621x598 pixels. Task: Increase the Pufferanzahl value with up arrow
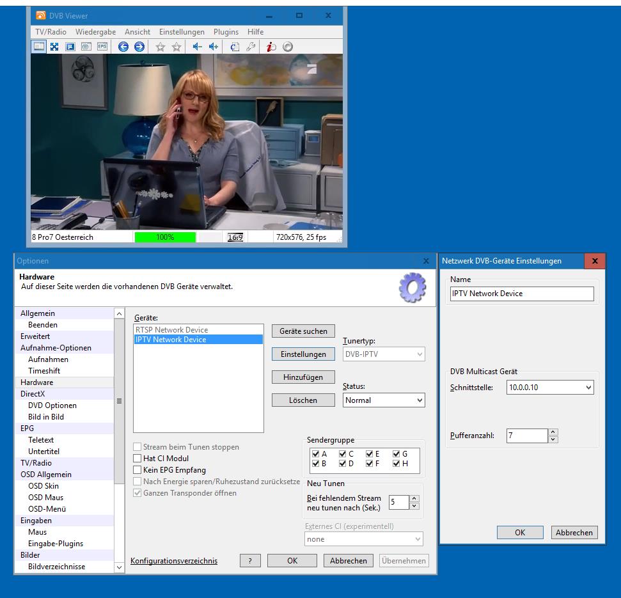pos(553,432)
